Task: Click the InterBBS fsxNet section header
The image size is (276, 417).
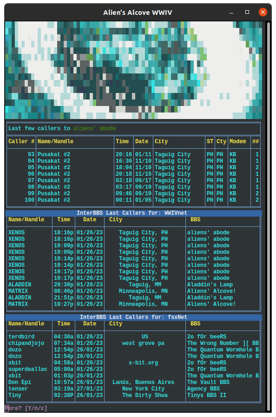Action: (133, 317)
